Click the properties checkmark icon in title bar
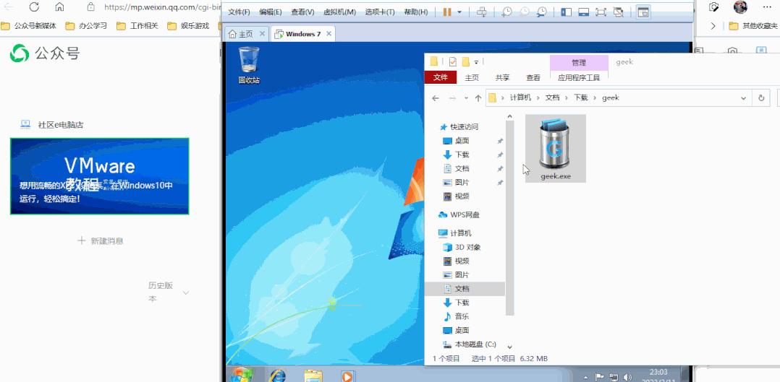 coord(453,62)
